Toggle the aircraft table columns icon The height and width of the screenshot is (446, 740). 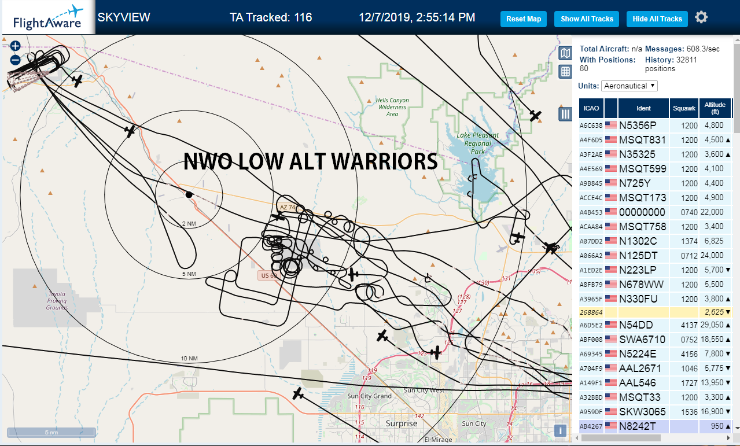click(565, 114)
